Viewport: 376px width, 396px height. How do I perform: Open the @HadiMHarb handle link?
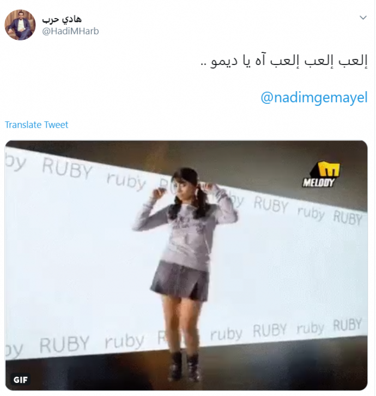[70, 31]
